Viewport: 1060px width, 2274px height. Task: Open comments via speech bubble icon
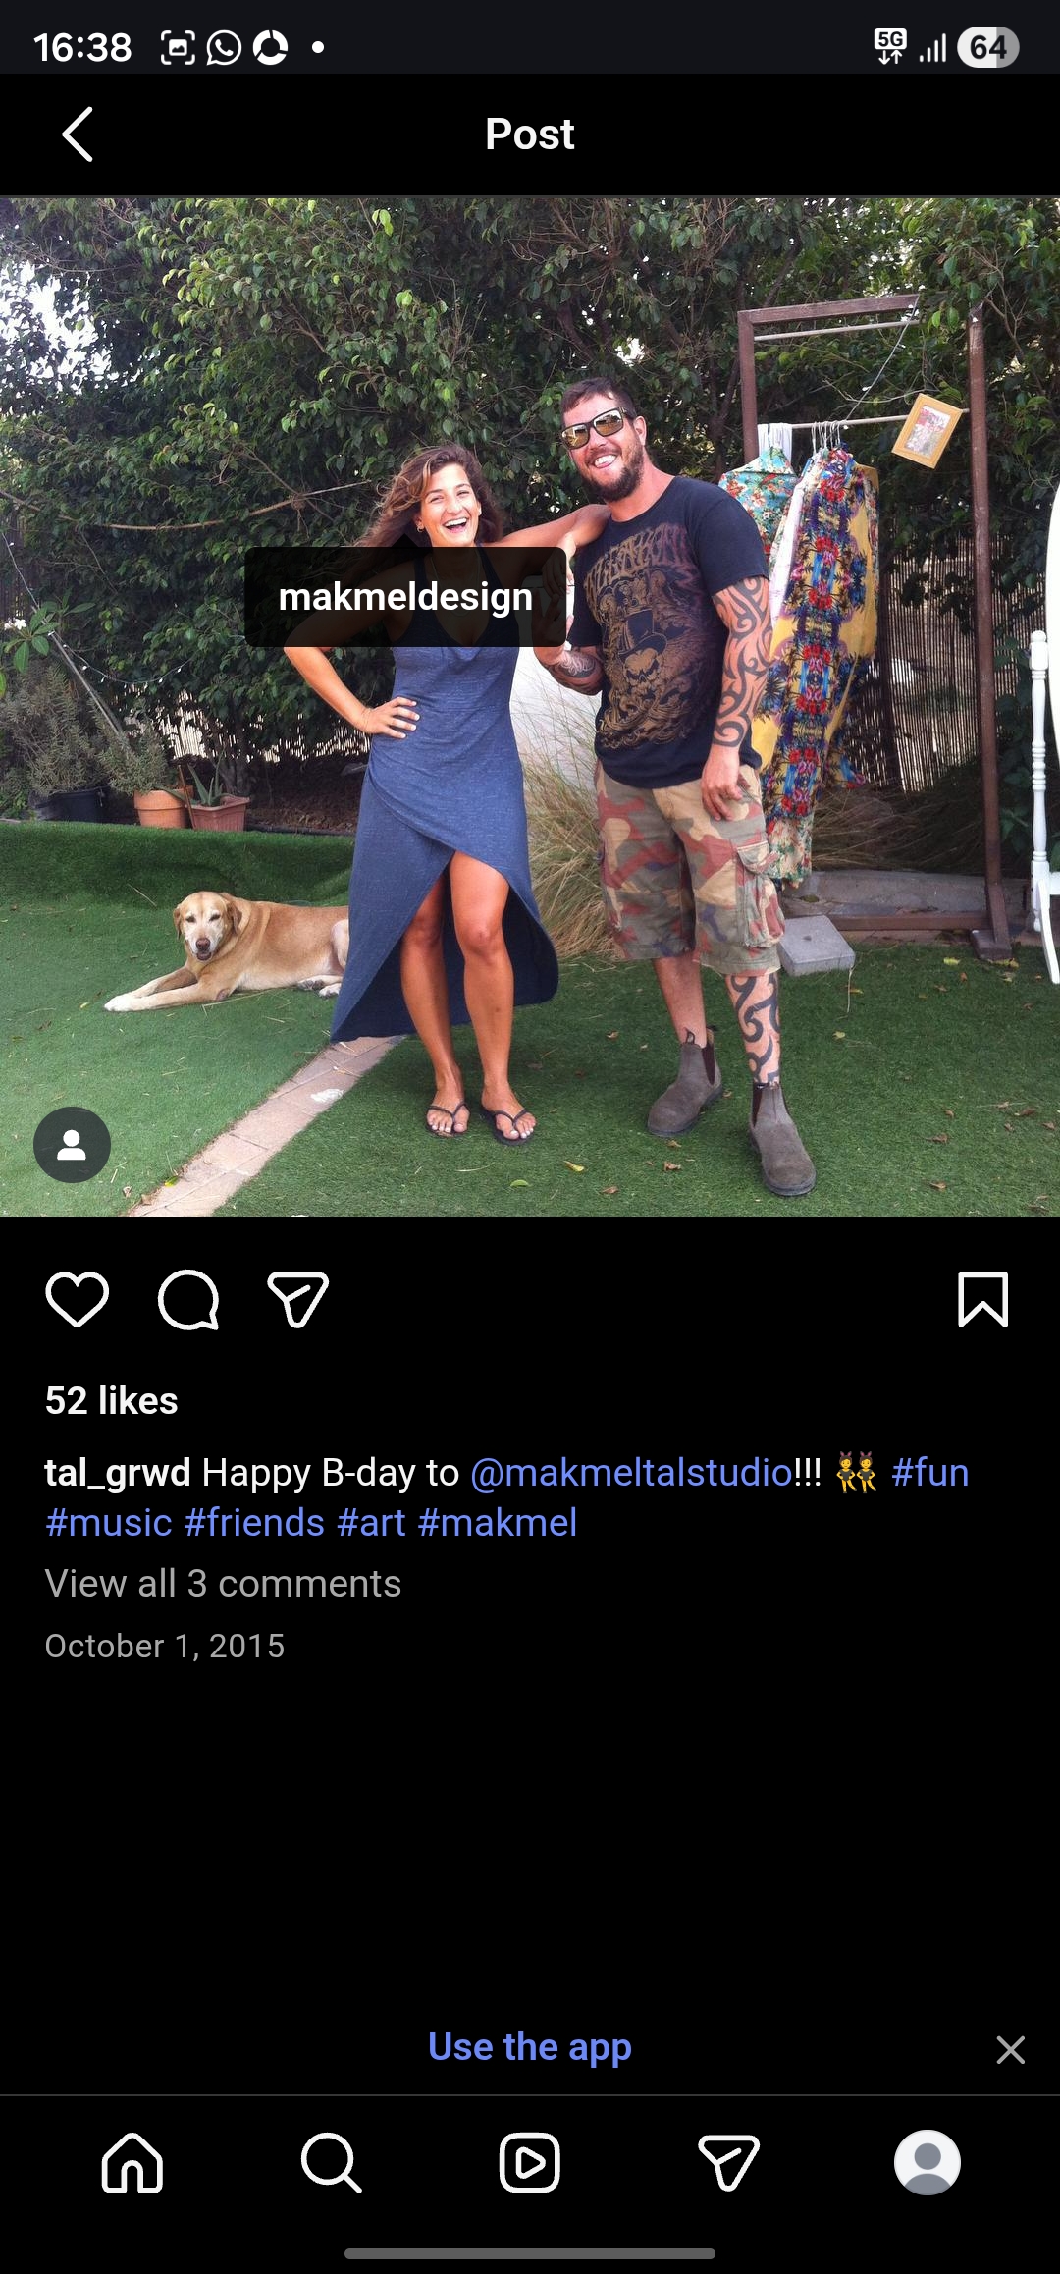pyautogui.click(x=188, y=1299)
